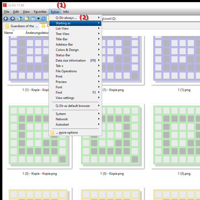The width and height of the screenshot is (200, 200).
Task: Close the Extras menu via its menu title
Action: click(x=55, y=12)
